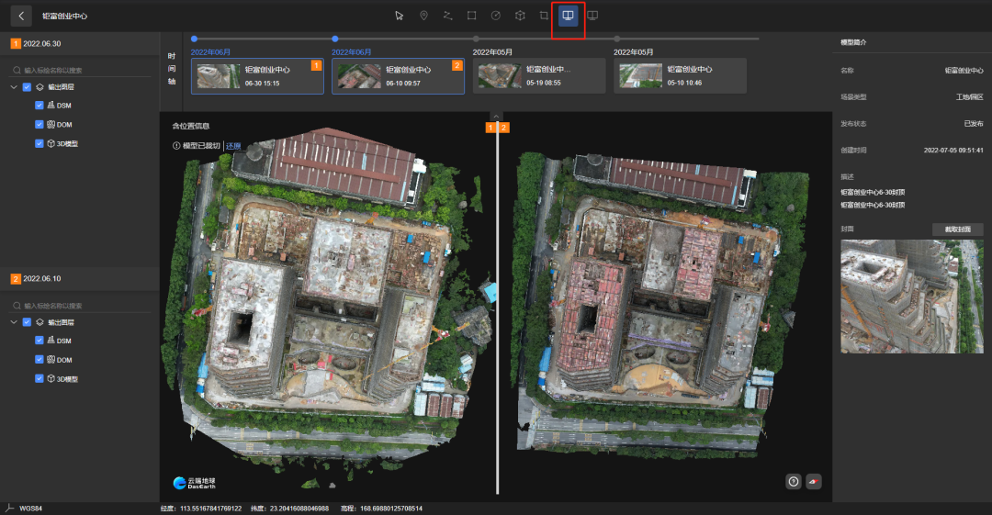Click the compass icon in viewer
This screenshot has height=515, width=992.
pyautogui.click(x=814, y=481)
